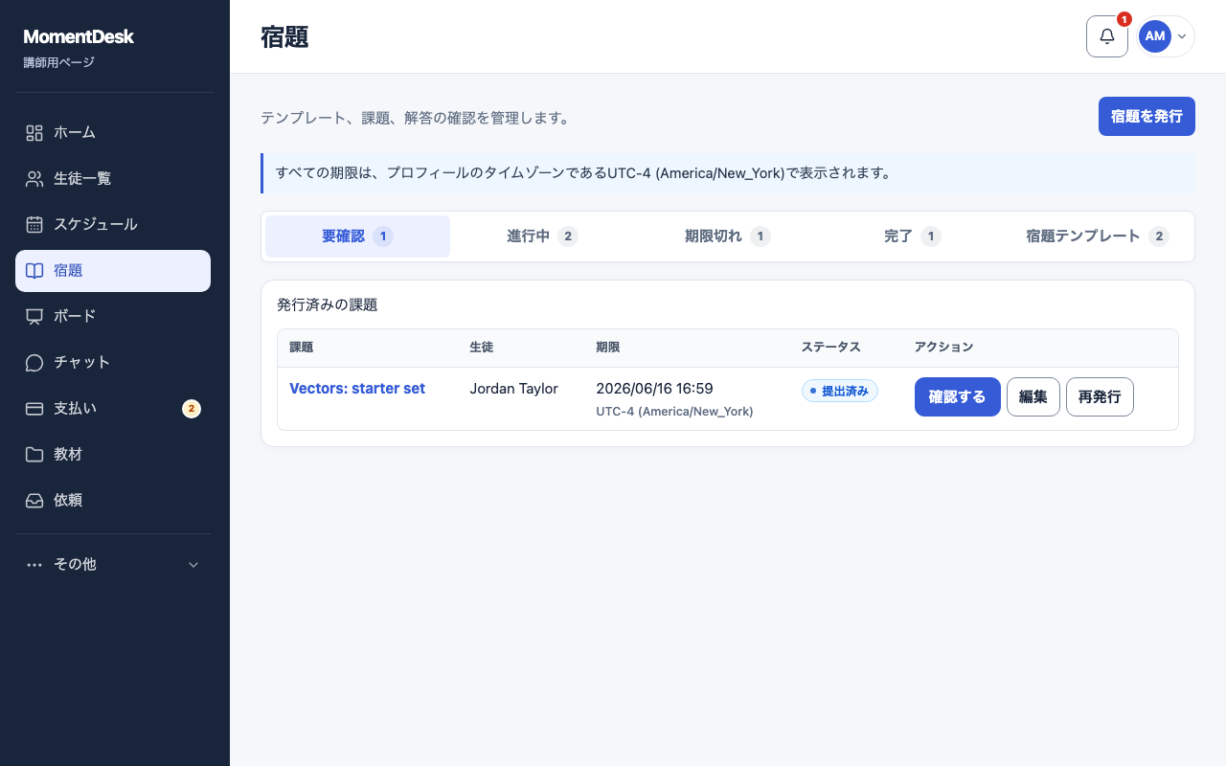Click the 宿題を発行 button
Viewport: 1226px width, 766px height.
(1147, 117)
